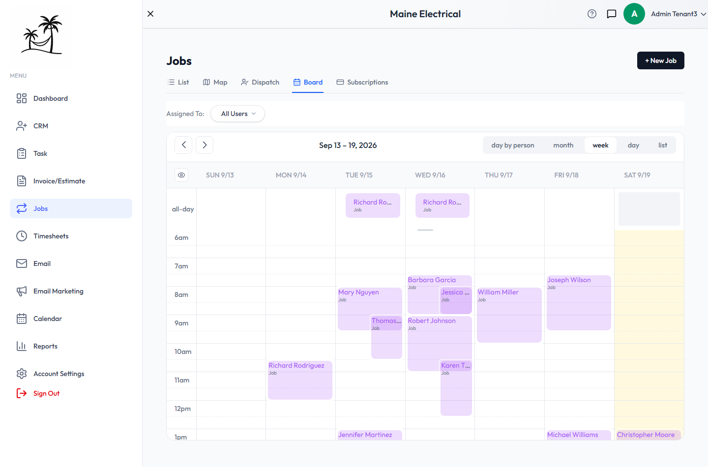Click the green avatar circle A
Screen dimensions: 708x467
[634, 14]
